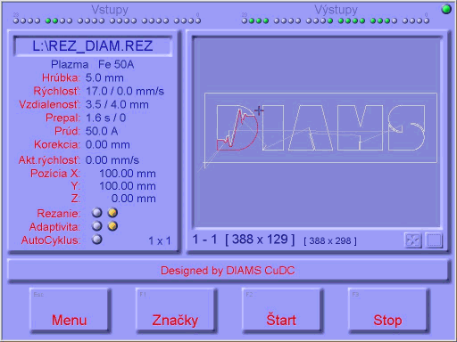
Task: Toggle the gray Adaptivita indicator
Action: pyautogui.click(x=96, y=226)
